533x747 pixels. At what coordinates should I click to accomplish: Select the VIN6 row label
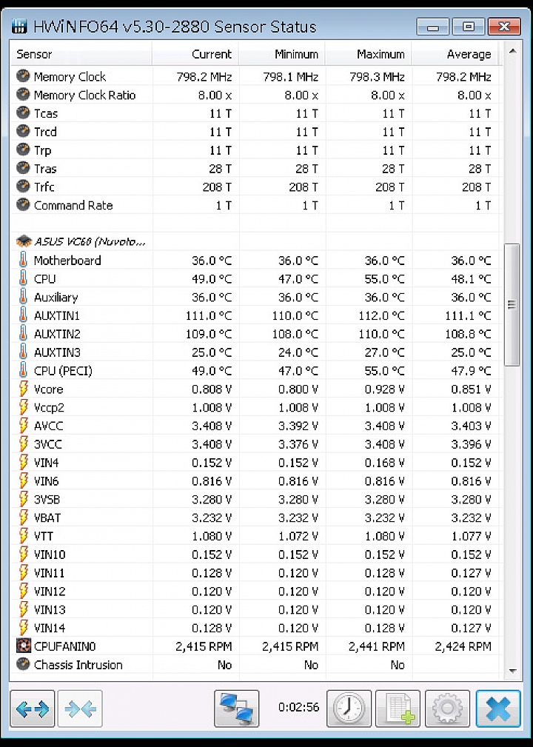click(46, 480)
